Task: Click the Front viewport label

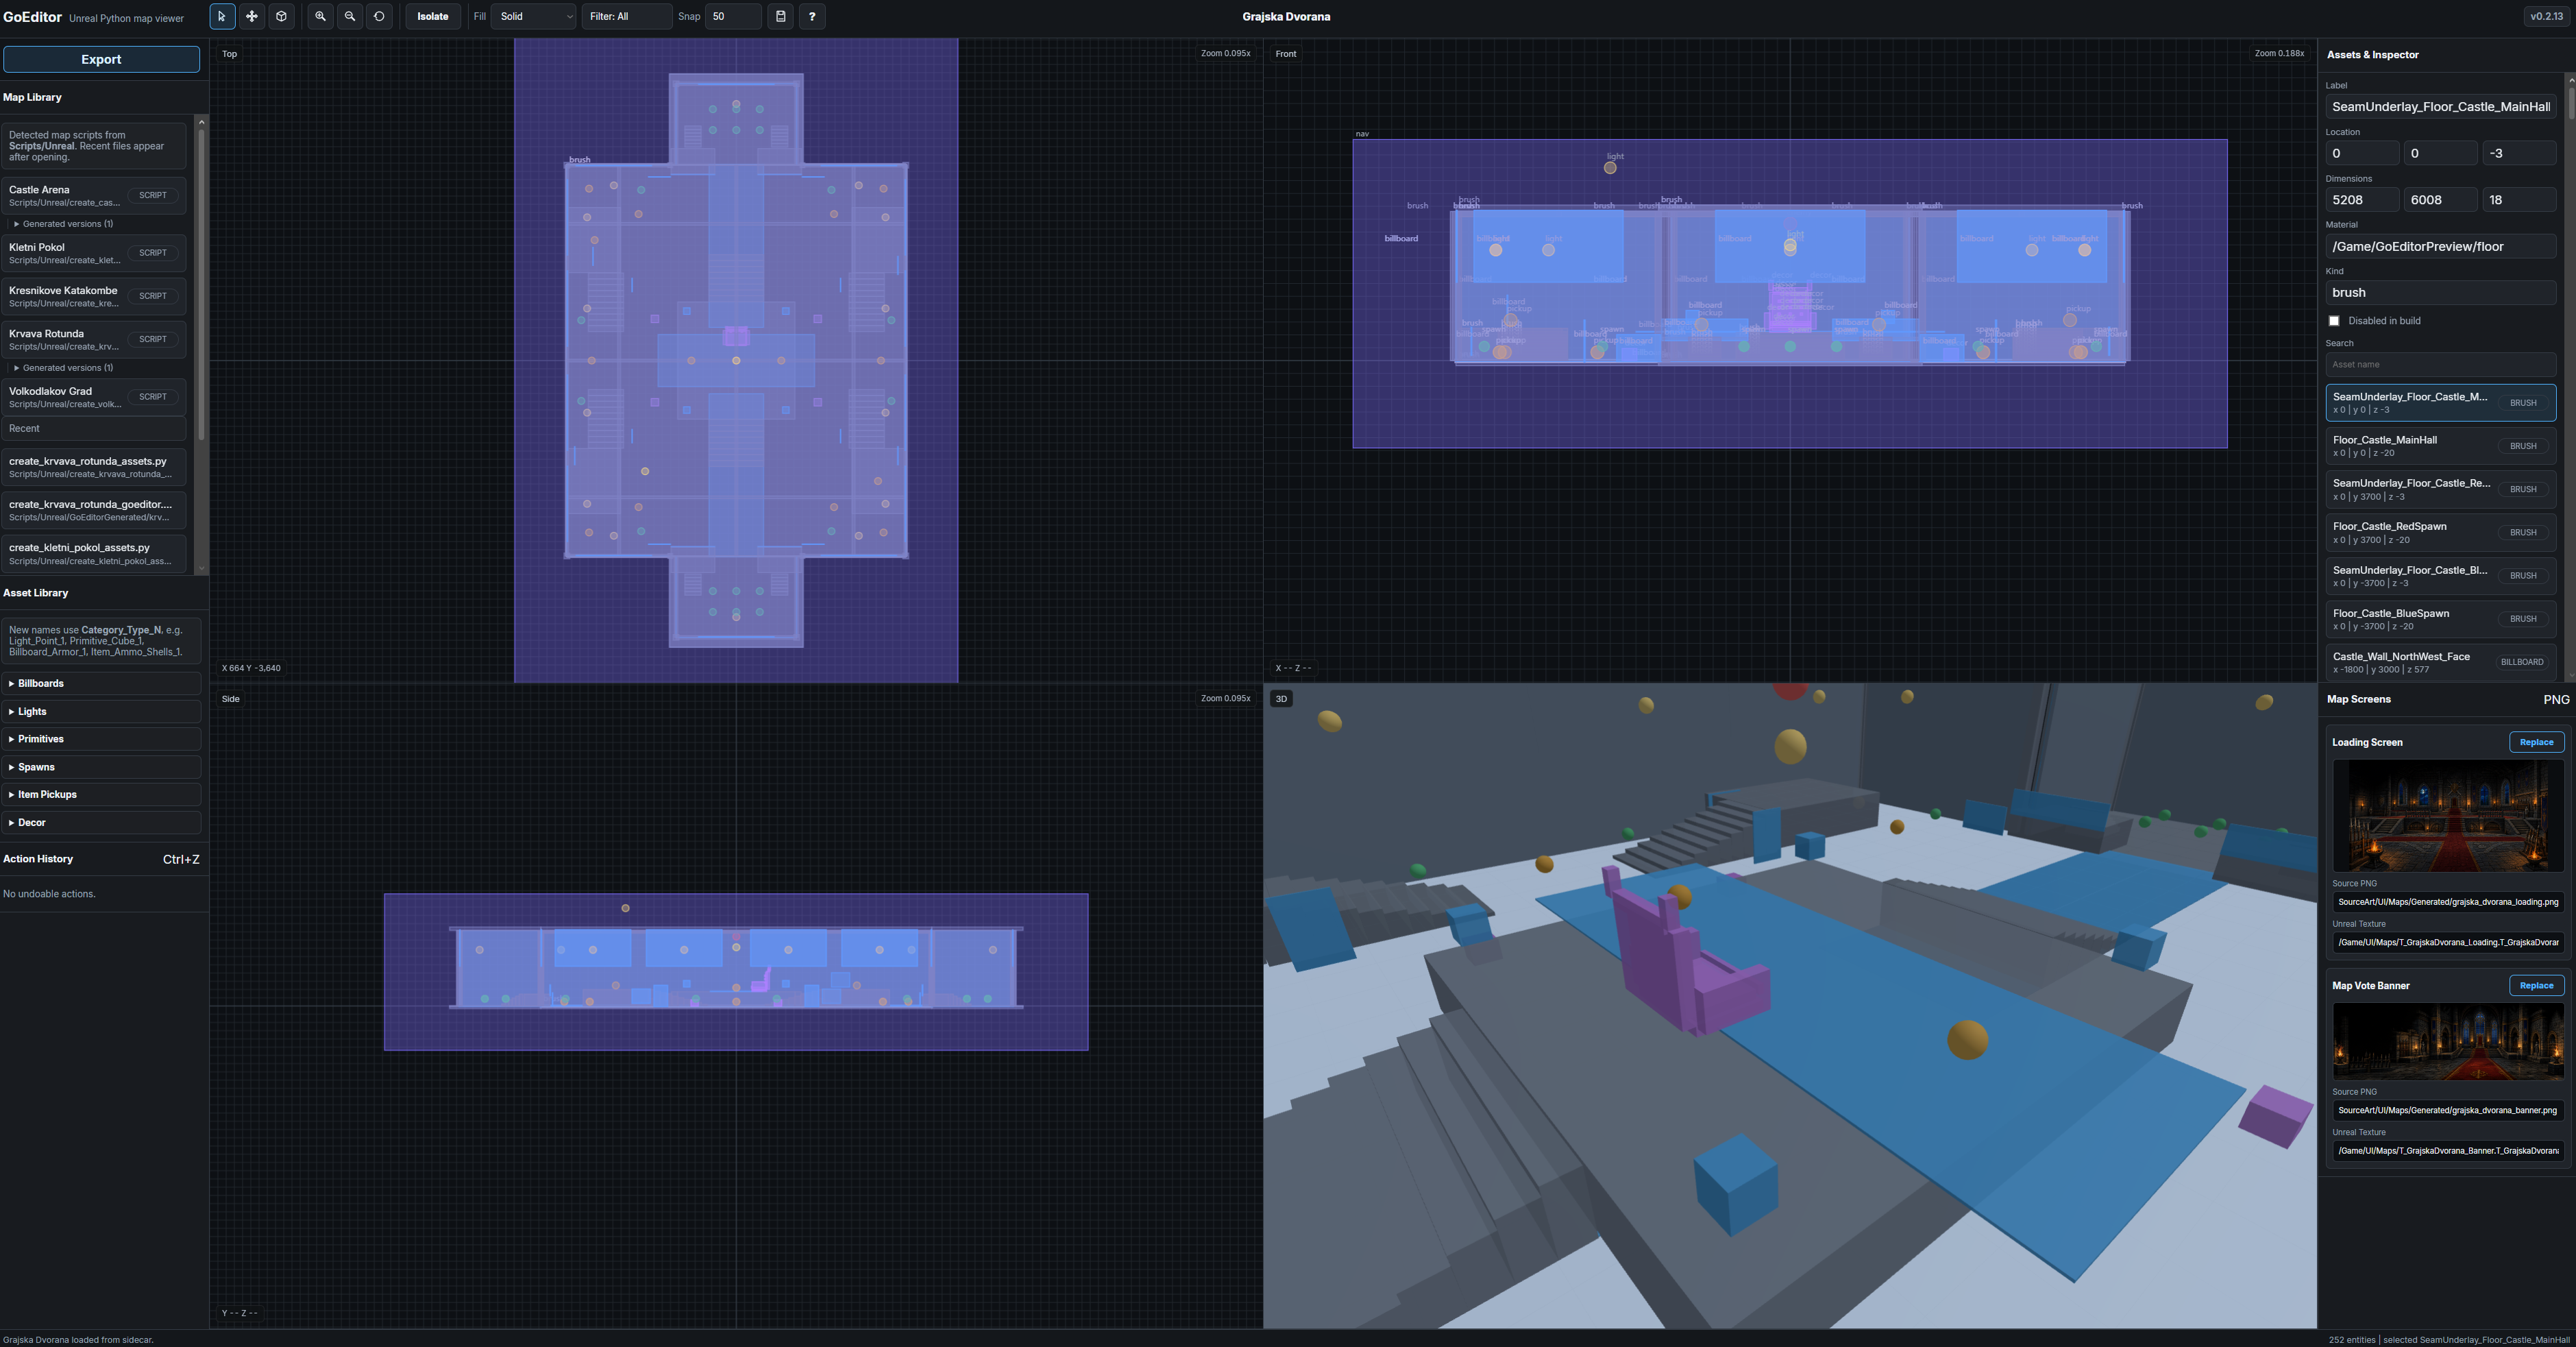Action: [1286, 54]
